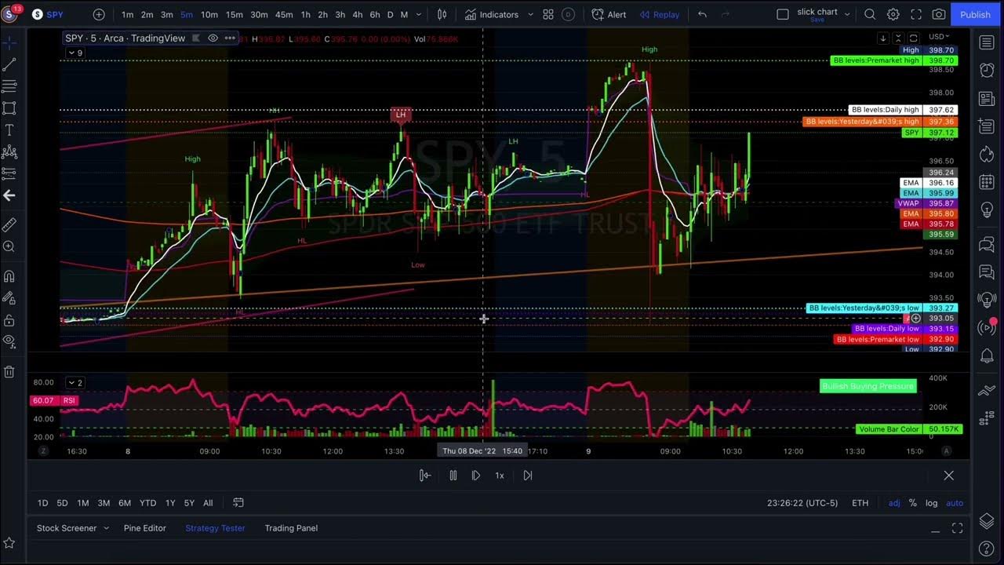Toggle the legend eye visibility icon
The height and width of the screenshot is (565, 1004).
(213, 38)
